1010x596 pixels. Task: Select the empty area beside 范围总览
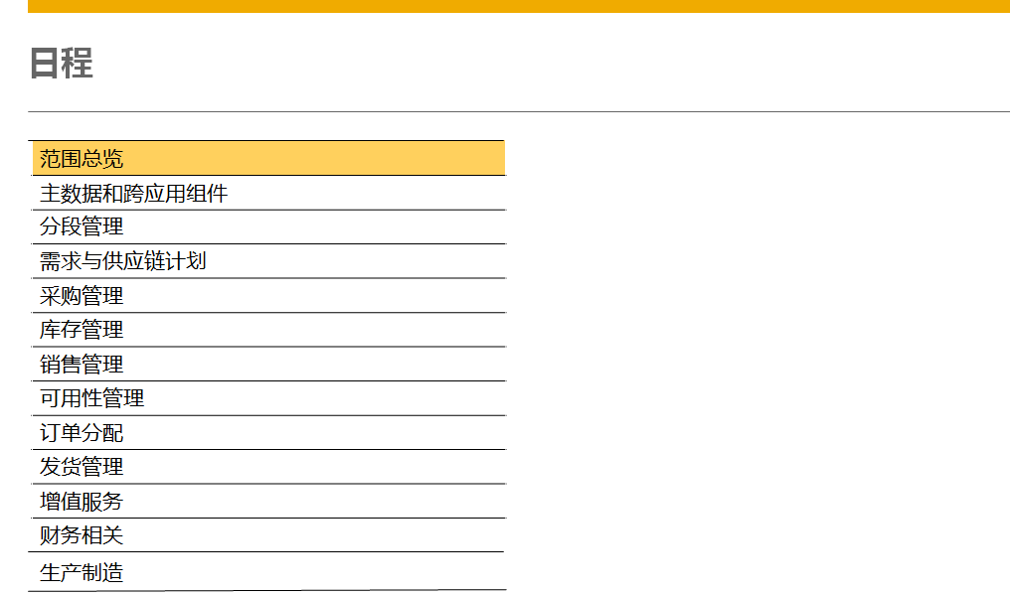click(757, 158)
